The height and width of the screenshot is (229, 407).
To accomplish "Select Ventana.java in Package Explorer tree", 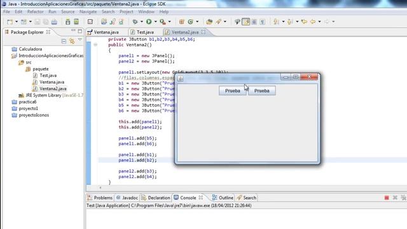I will (x=48, y=82).
